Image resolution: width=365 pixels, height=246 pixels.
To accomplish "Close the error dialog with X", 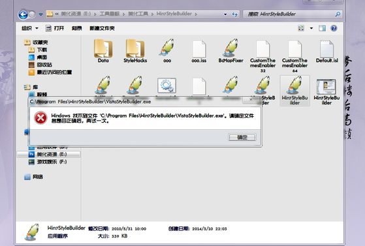I will 251,100.
